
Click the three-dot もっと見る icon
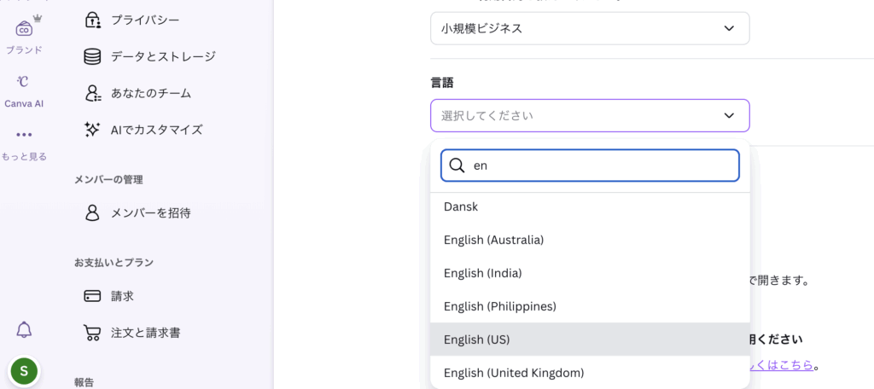point(24,135)
